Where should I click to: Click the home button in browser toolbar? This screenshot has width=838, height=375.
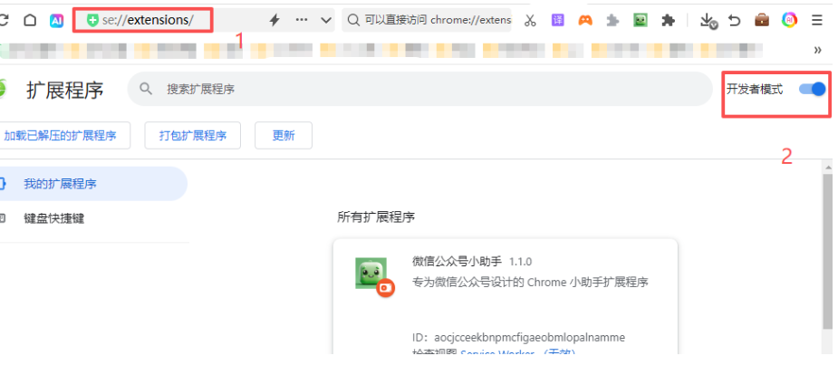pyautogui.click(x=30, y=20)
